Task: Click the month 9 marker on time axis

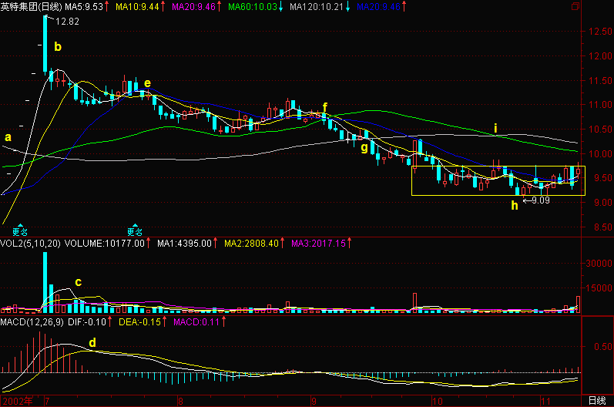Action: tap(314, 401)
